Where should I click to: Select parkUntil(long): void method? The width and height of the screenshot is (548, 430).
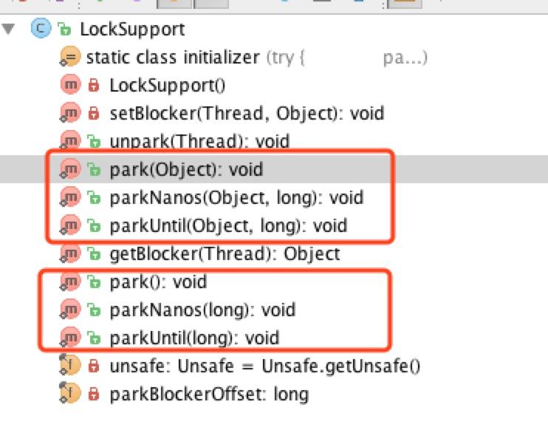coord(194,338)
